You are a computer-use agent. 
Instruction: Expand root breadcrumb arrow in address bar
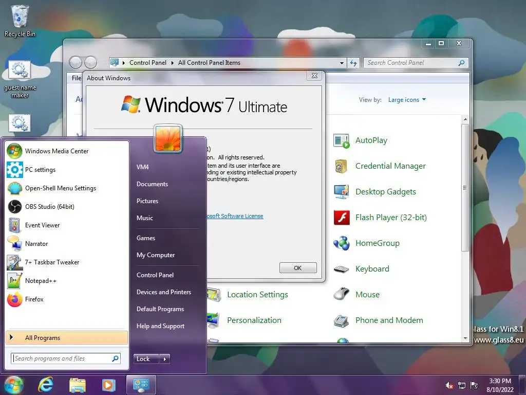pyautogui.click(x=124, y=63)
